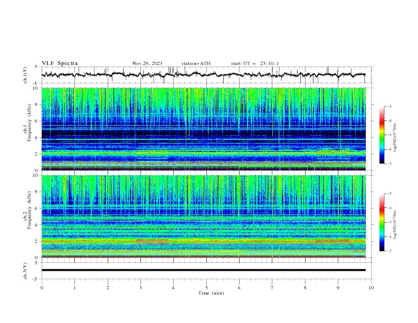The width and height of the screenshot is (418, 323).
Task: Click the ch.1 voltage waveform trace
Action: coord(203,75)
